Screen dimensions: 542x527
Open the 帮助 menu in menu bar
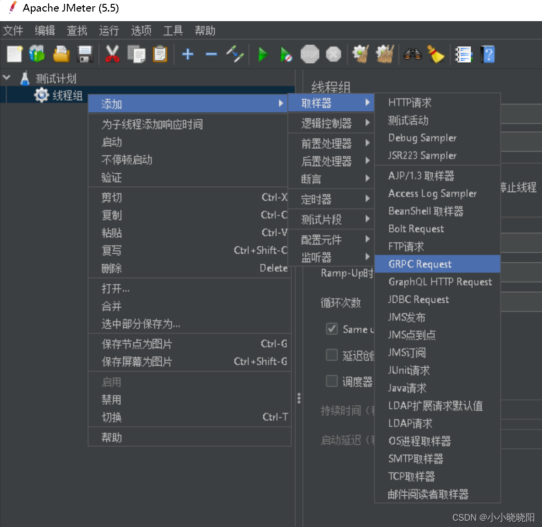pos(205,31)
